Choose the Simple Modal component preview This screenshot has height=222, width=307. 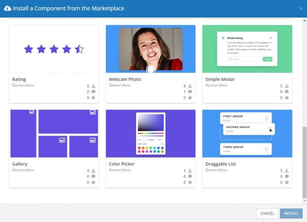click(x=247, y=49)
